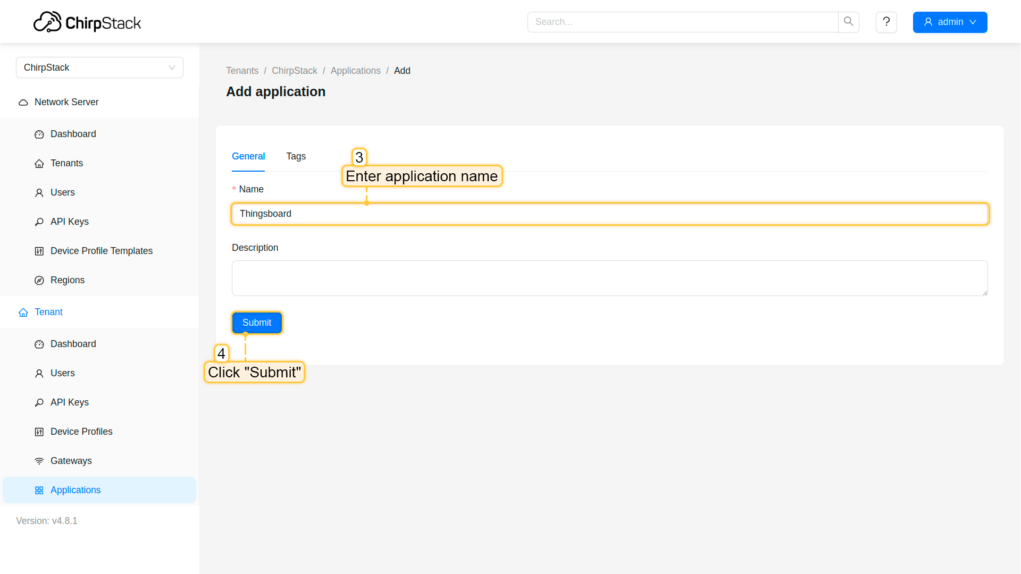Focus the Name field containing Thingsboard
The image size is (1021, 574).
(x=609, y=214)
